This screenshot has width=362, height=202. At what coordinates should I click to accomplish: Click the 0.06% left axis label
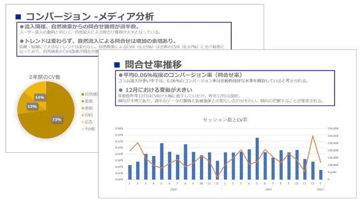coord(119,161)
